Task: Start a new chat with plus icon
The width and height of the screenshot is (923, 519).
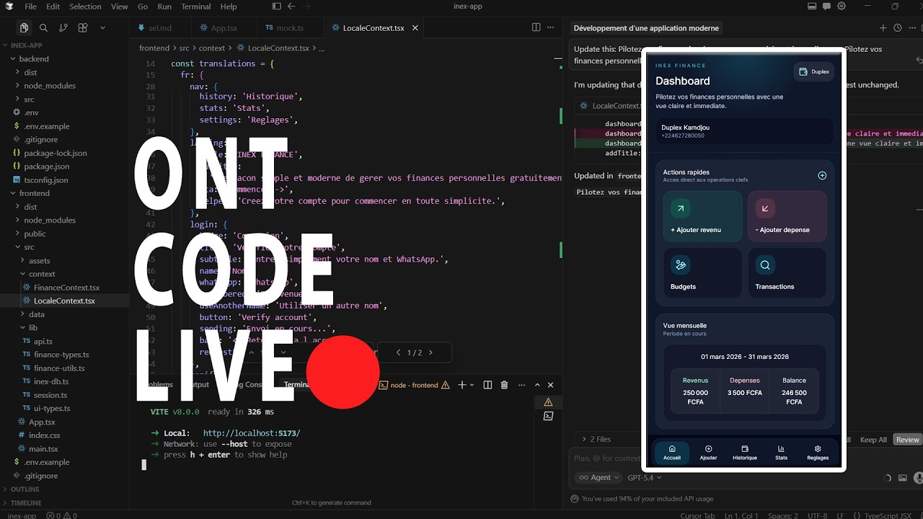Action: point(883,28)
